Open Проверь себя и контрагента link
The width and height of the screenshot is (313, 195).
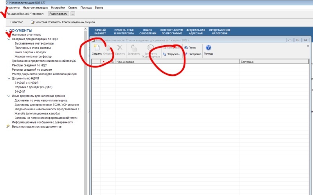click(x=124, y=32)
